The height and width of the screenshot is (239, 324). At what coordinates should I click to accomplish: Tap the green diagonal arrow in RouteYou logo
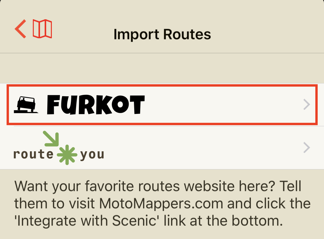pyautogui.click(x=51, y=139)
